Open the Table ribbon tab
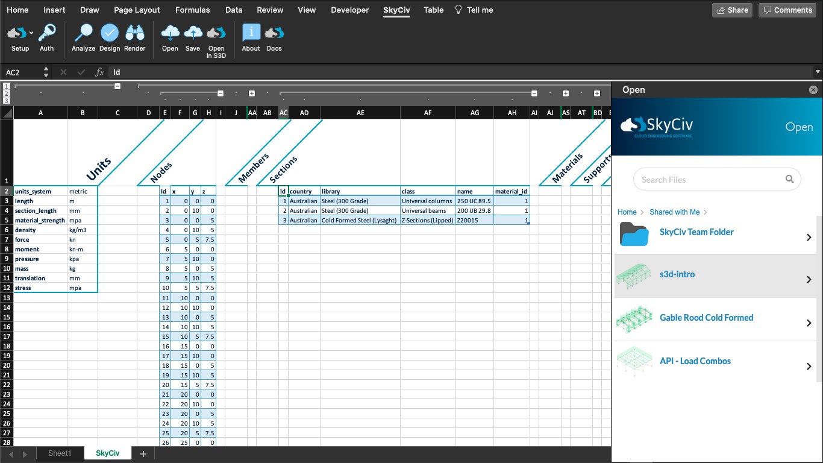 [x=434, y=10]
